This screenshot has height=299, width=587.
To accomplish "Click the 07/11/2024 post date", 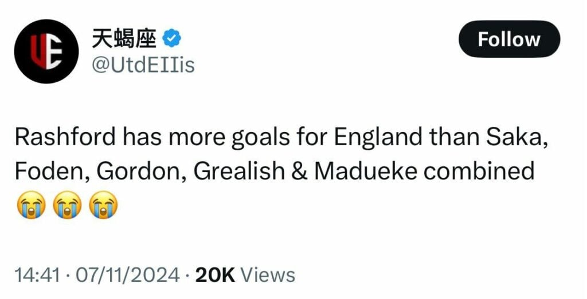I will 128,276.
